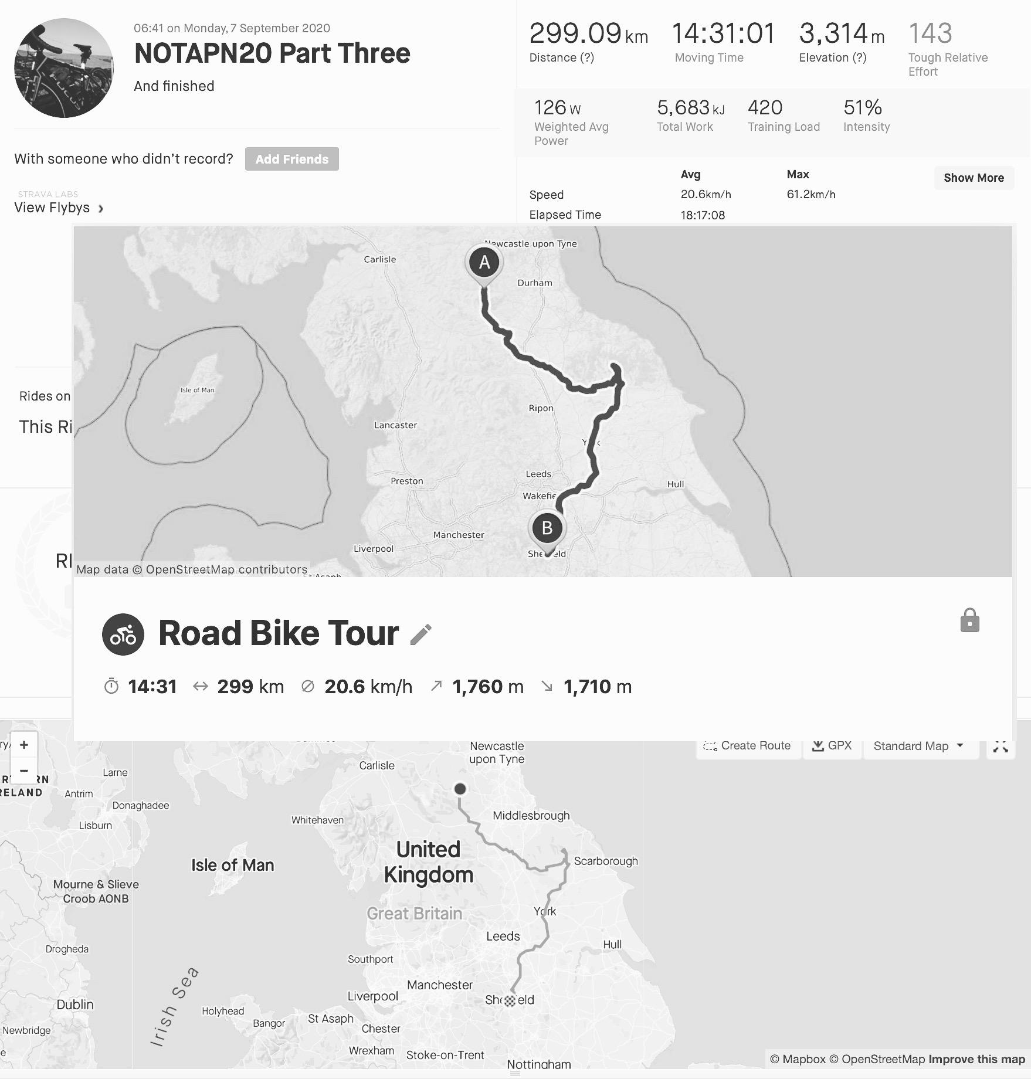Download the GPX file
This screenshot has height=1079, width=1031.
(x=832, y=746)
